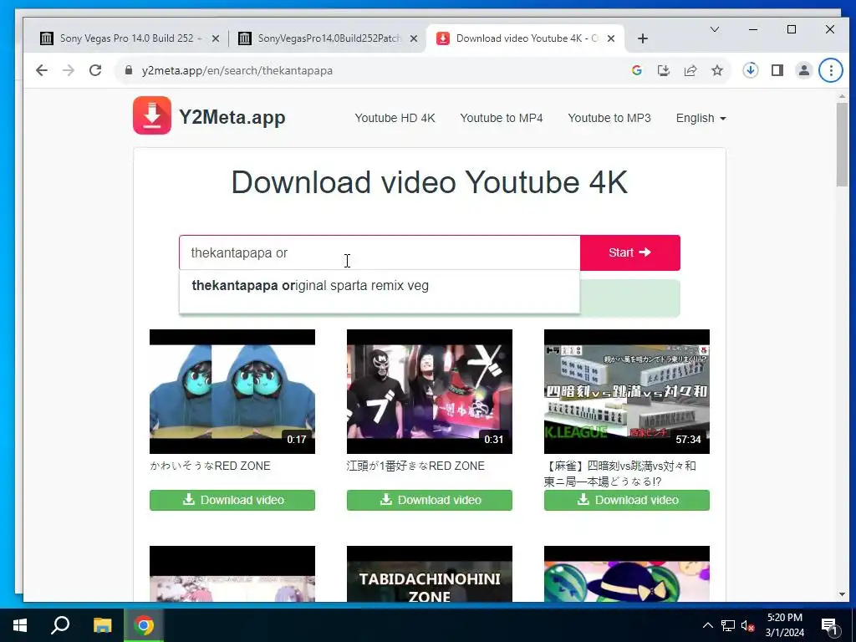Download video for the 麻雀 四暗刻 video
Viewport: 856px width, 642px height.
click(627, 500)
